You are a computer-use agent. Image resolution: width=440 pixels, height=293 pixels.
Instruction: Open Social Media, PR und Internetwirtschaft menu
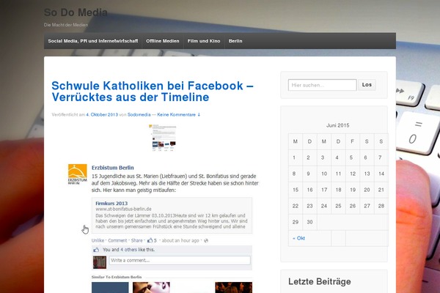click(93, 41)
